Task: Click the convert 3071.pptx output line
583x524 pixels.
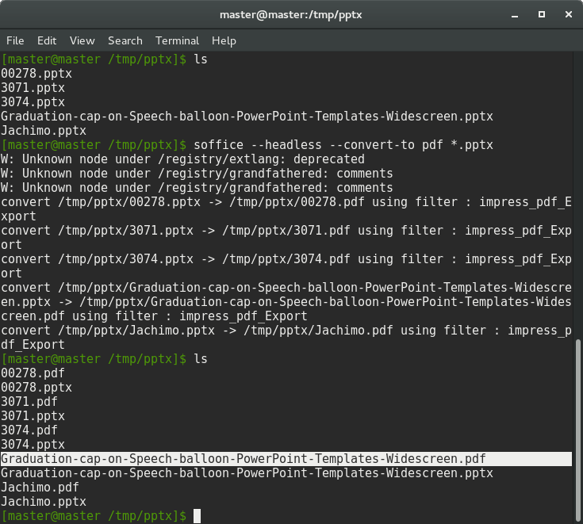Action: (x=286, y=238)
